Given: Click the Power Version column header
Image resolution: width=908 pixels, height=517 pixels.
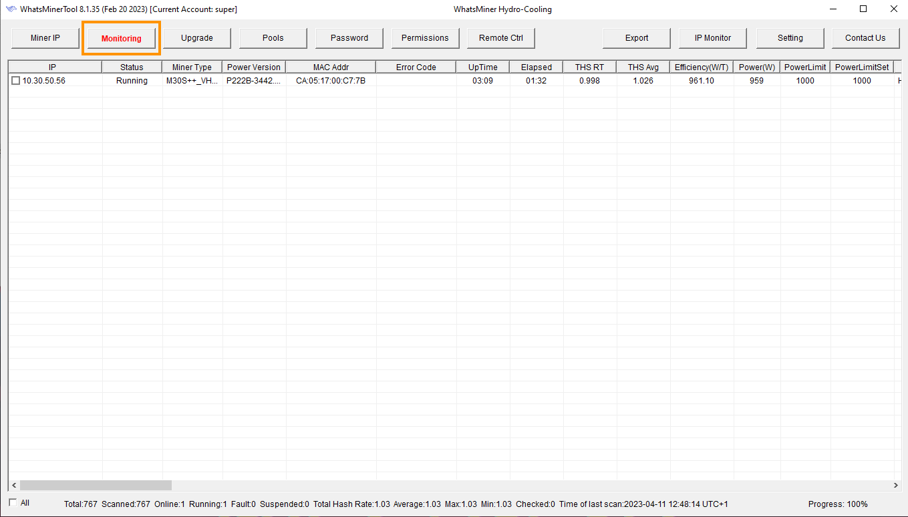Looking at the screenshot, I should coord(254,67).
